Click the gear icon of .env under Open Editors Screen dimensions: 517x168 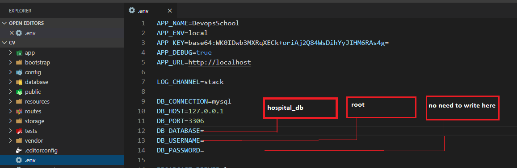coord(19,33)
